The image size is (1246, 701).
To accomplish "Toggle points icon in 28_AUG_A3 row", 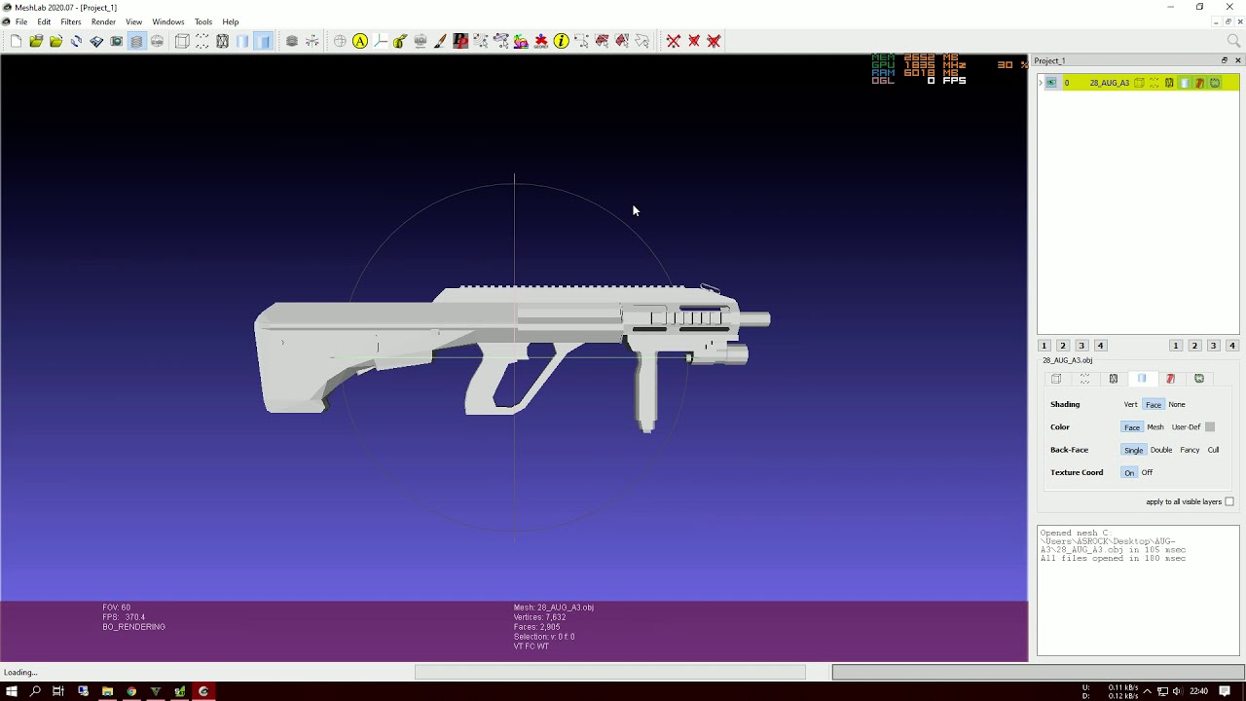I will click(x=1154, y=83).
